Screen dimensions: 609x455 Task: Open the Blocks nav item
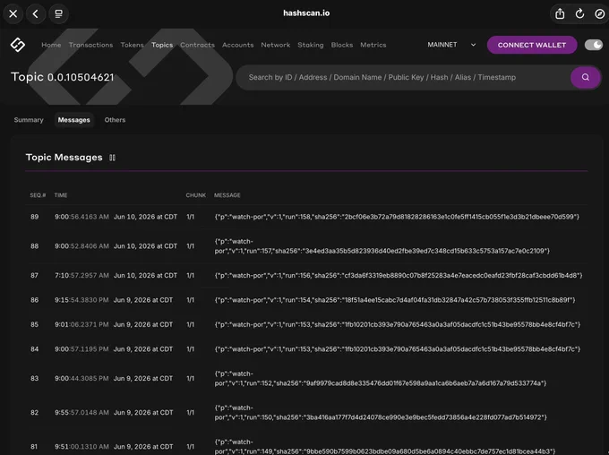point(342,45)
